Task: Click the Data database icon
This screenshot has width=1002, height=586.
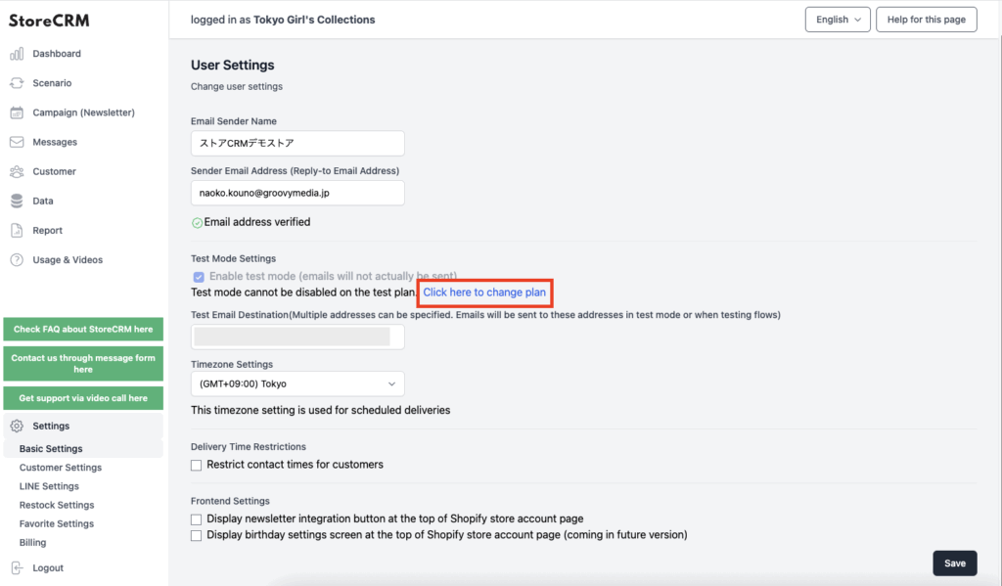Action: point(17,201)
